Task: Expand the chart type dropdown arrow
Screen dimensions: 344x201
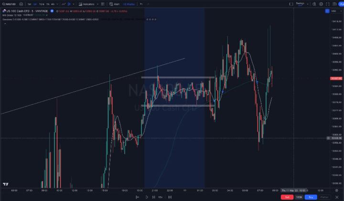Action: click(74, 4)
